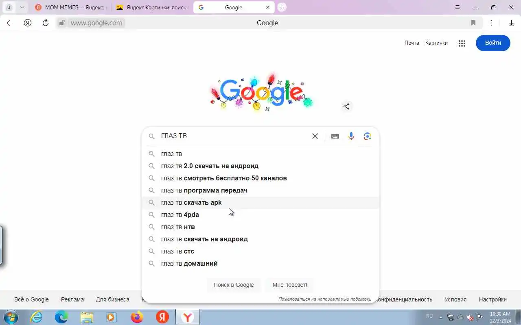Click the Поиск в Google button
This screenshot has width=521, height=325.
(234, 285)
